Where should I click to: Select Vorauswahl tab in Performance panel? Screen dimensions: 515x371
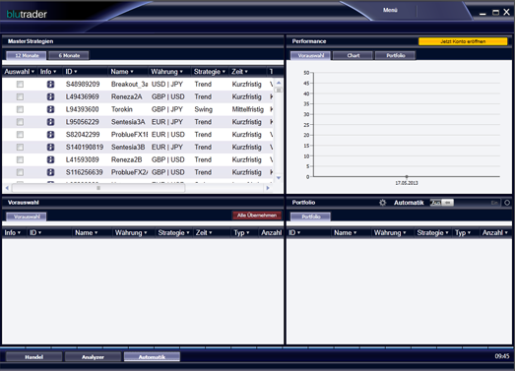(x=311, y=55)
